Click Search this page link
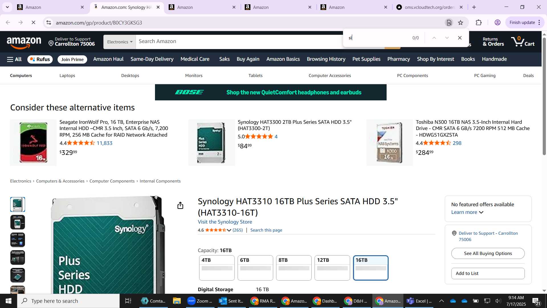 coord(266,230)
